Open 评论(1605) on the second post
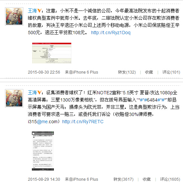 170,179
